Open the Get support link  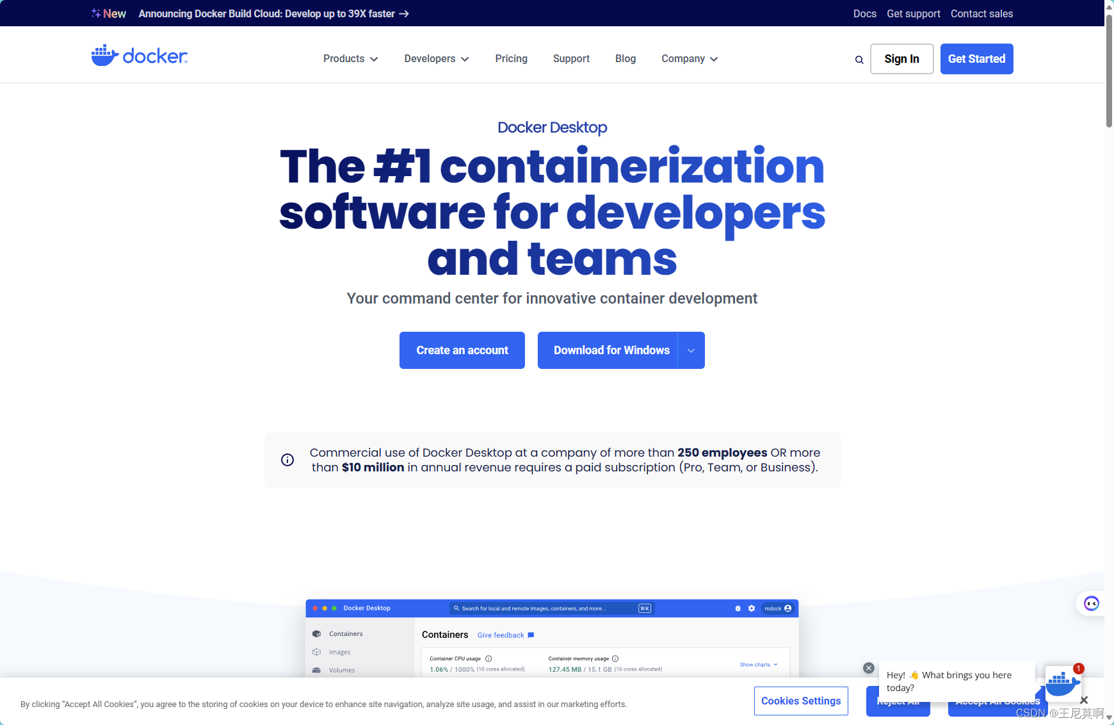(914, 13)
